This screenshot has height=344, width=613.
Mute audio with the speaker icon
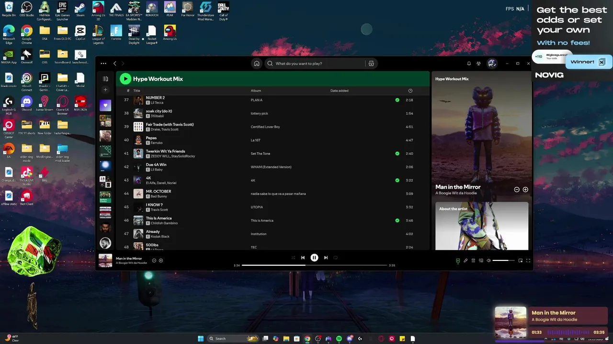488,260
